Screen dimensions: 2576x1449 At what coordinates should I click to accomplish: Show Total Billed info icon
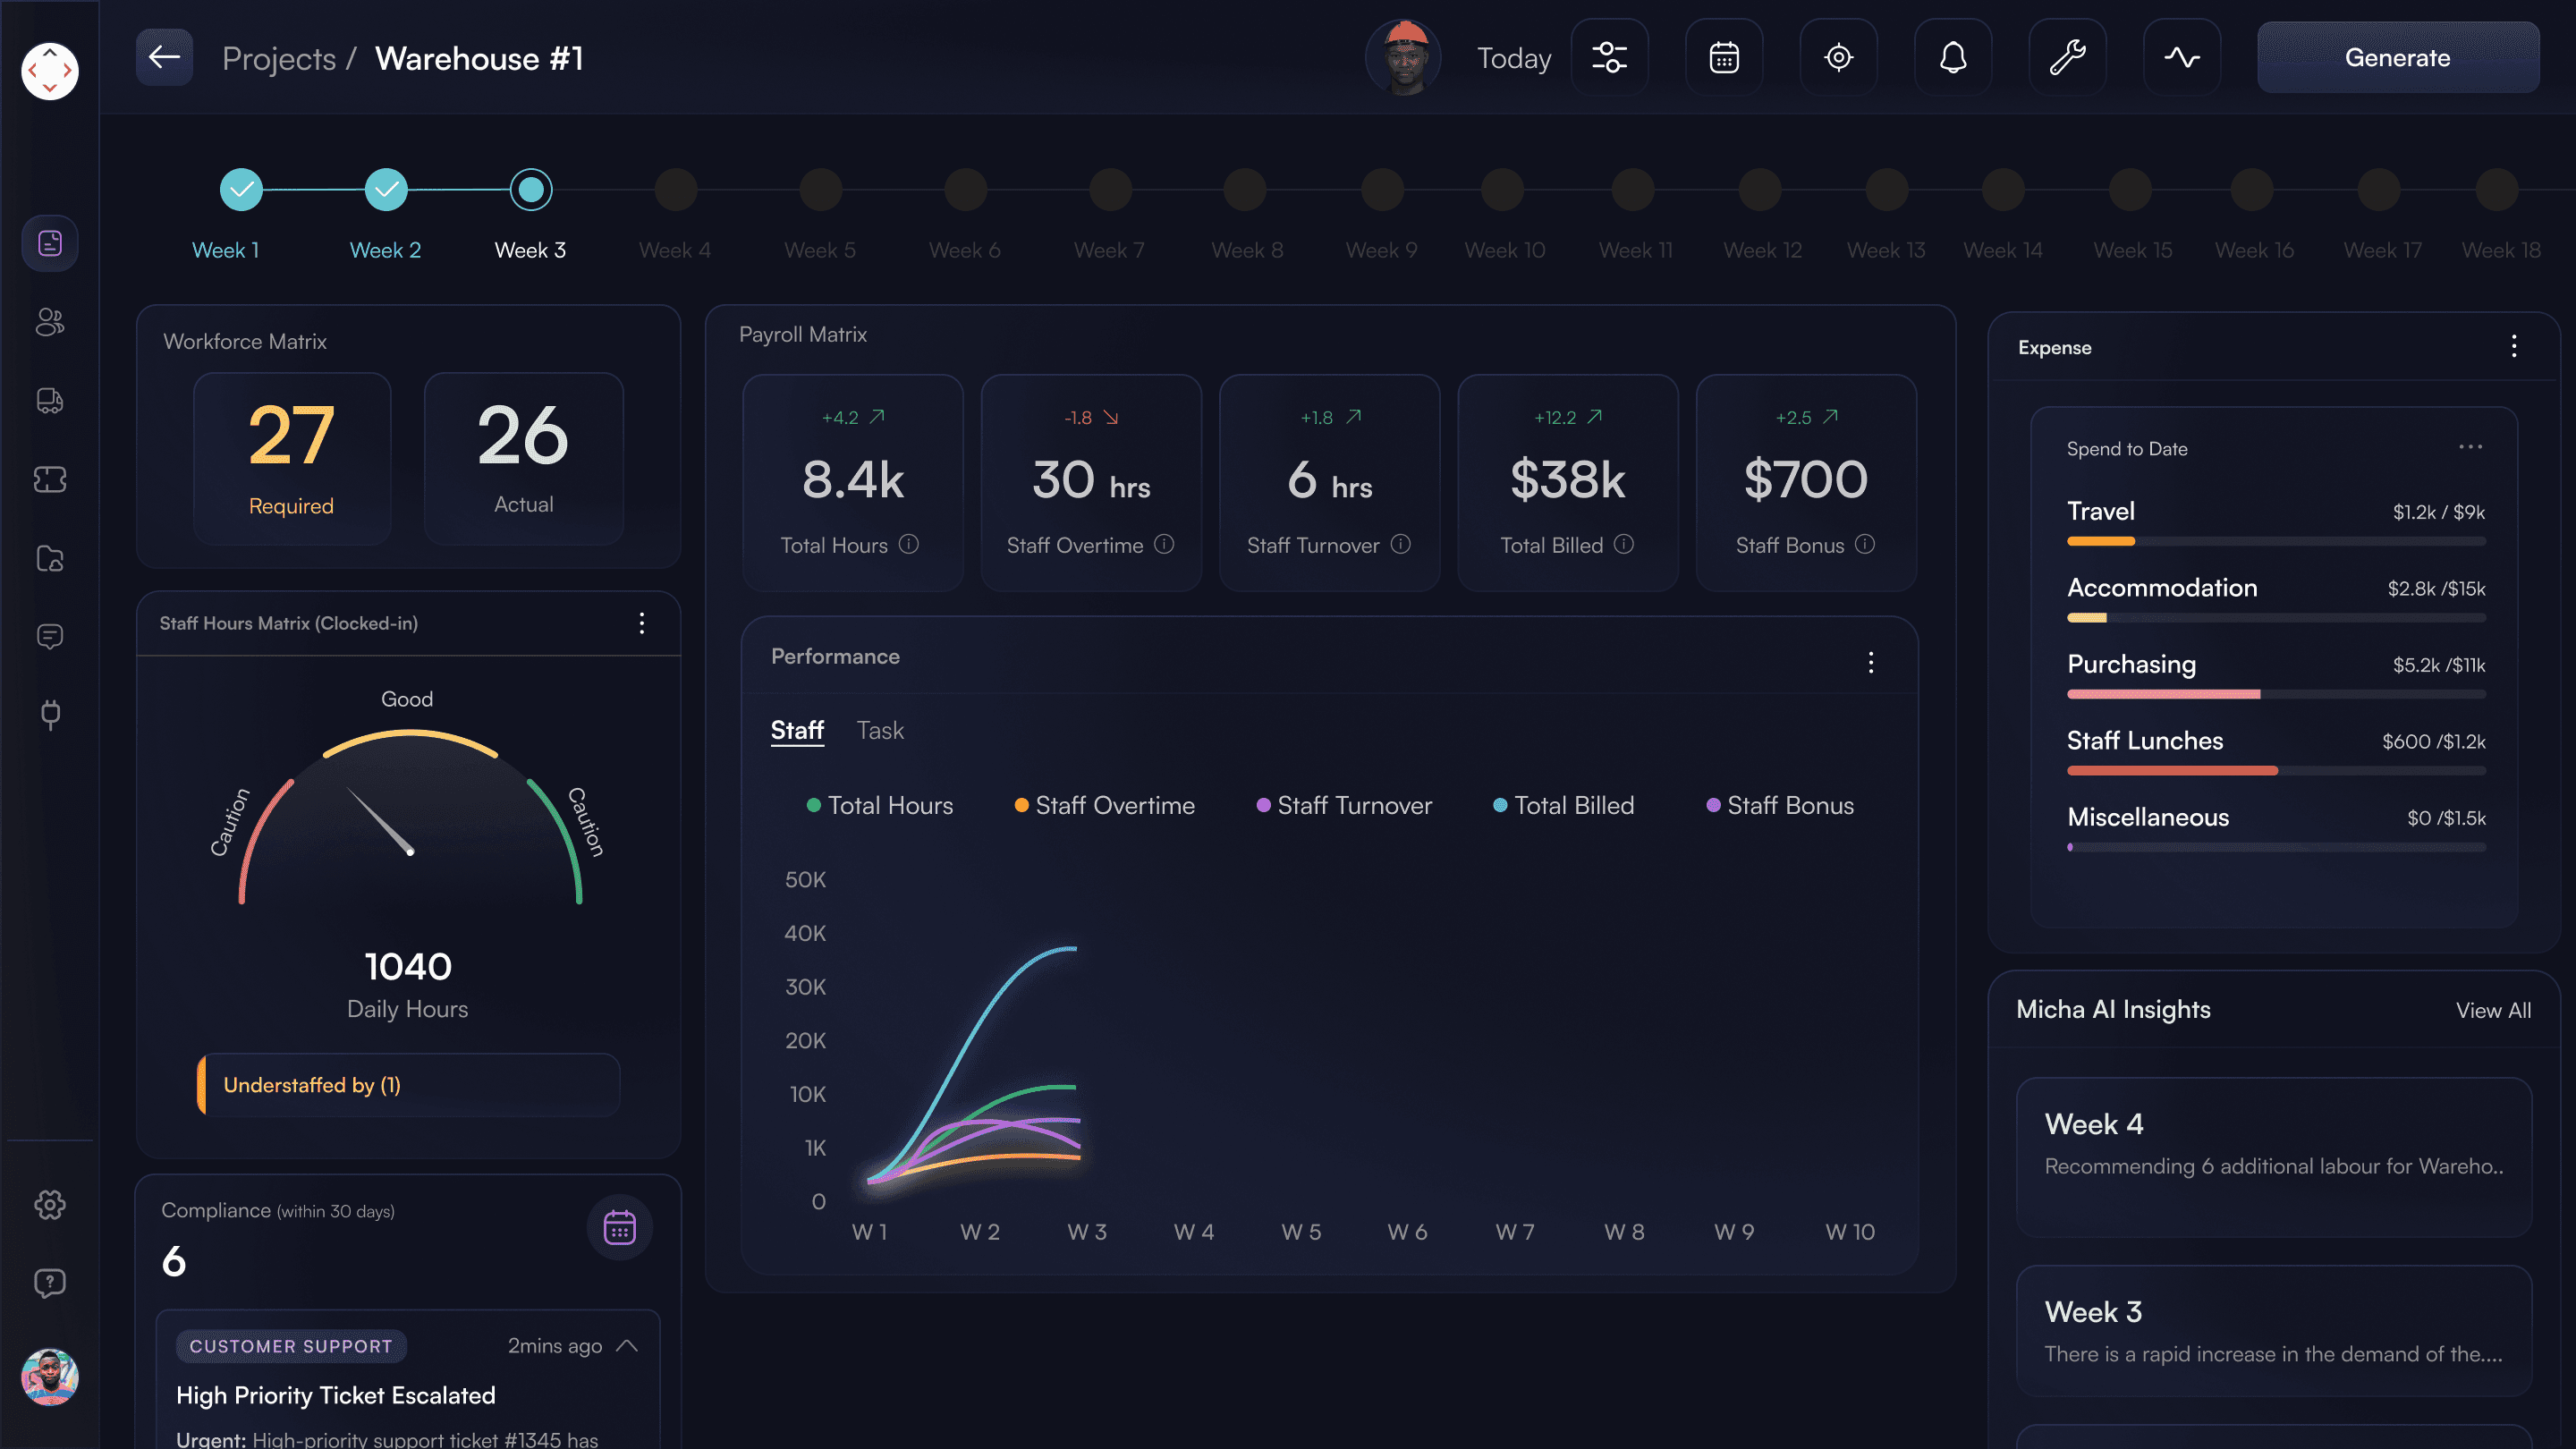(1624, 544)
